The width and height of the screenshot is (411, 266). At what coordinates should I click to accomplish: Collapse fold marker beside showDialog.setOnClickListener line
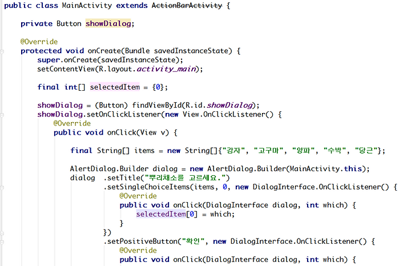(2, 115)
